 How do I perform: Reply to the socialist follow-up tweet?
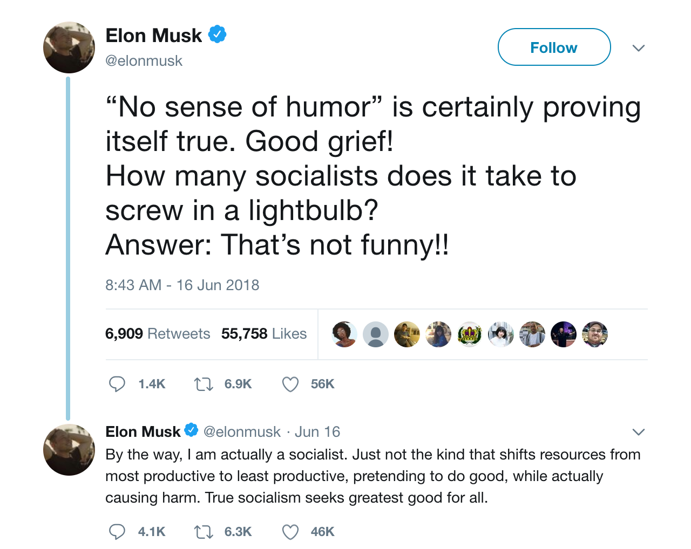[117, 532]
